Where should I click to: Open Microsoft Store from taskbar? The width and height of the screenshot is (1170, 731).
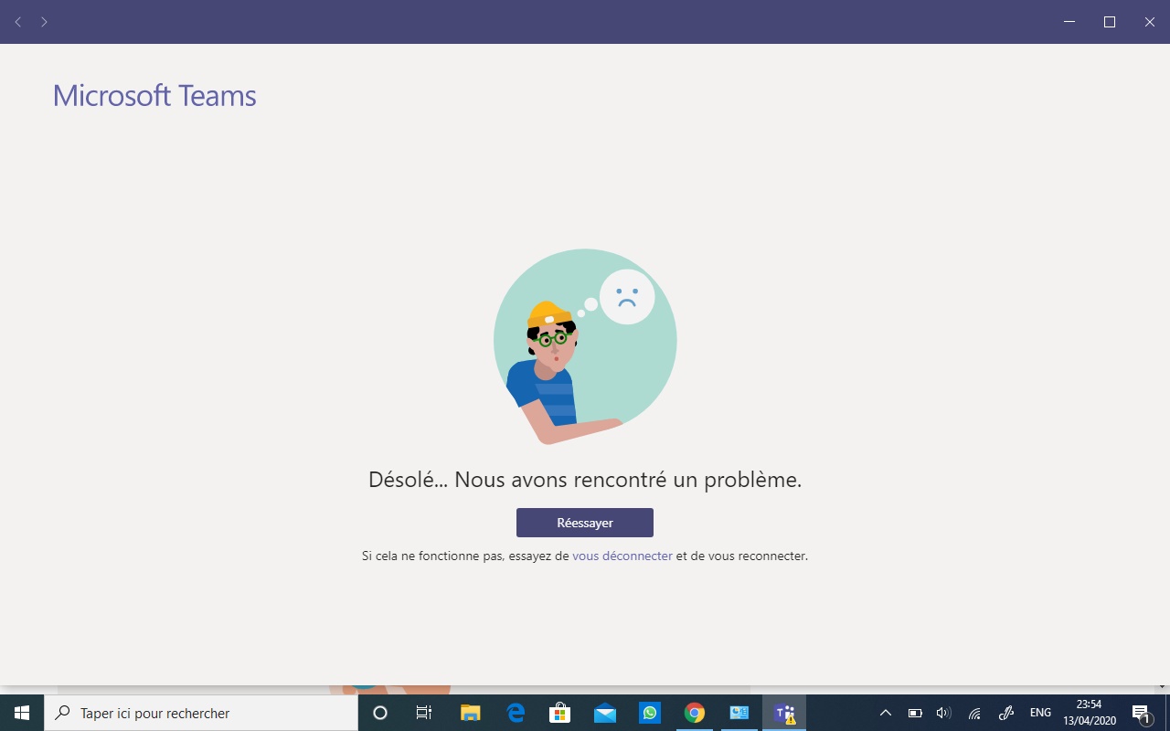click(x=559, y=713)
